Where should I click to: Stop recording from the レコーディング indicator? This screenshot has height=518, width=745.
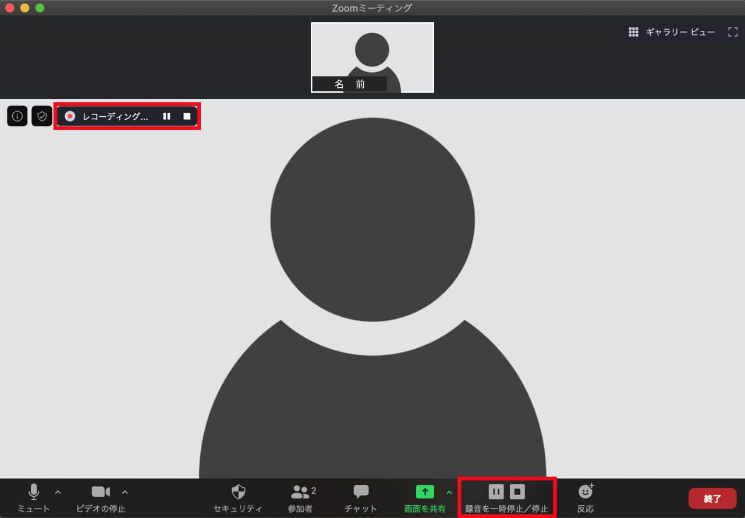coord(187,116)
